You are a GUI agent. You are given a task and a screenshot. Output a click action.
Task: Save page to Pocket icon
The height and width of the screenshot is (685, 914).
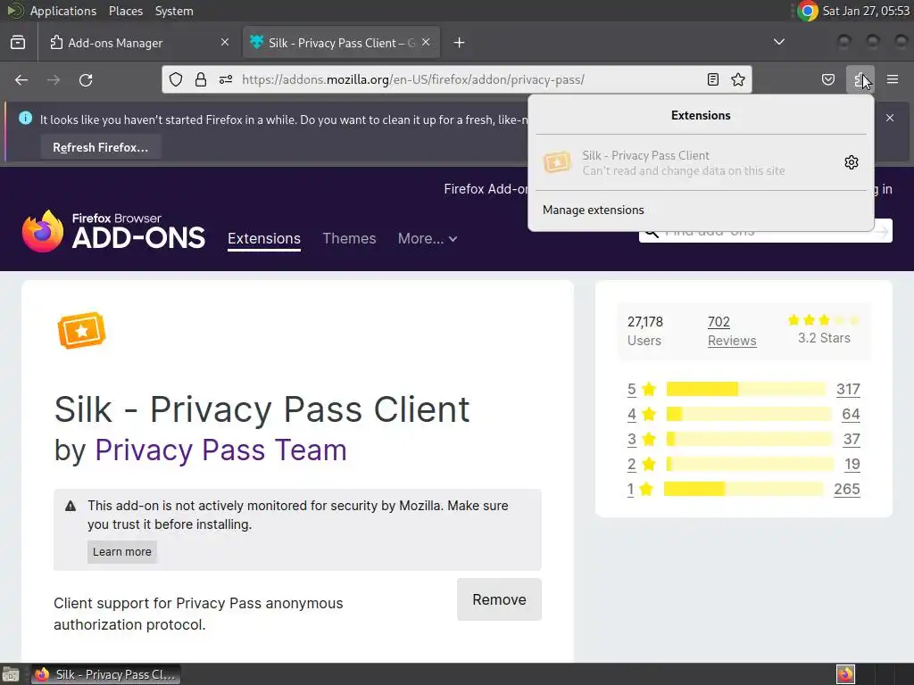pos(827,79)
